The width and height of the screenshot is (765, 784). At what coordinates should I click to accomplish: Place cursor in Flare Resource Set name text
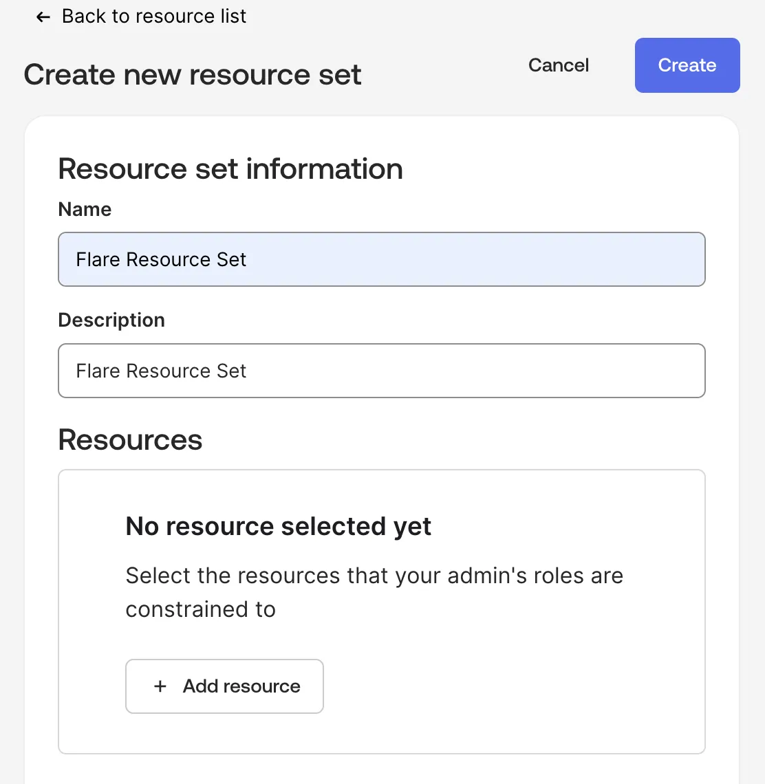(x=160, y=259)
